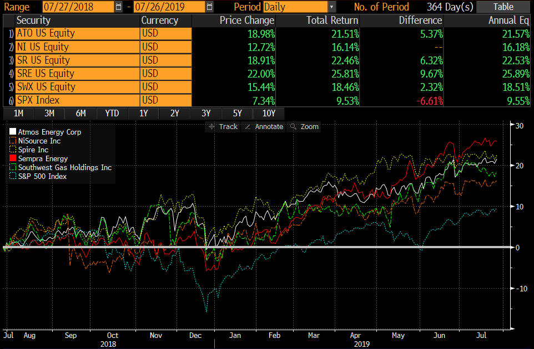Switch to Table view
The width and height of the screenshot is (534, 349).
point(503,7)
